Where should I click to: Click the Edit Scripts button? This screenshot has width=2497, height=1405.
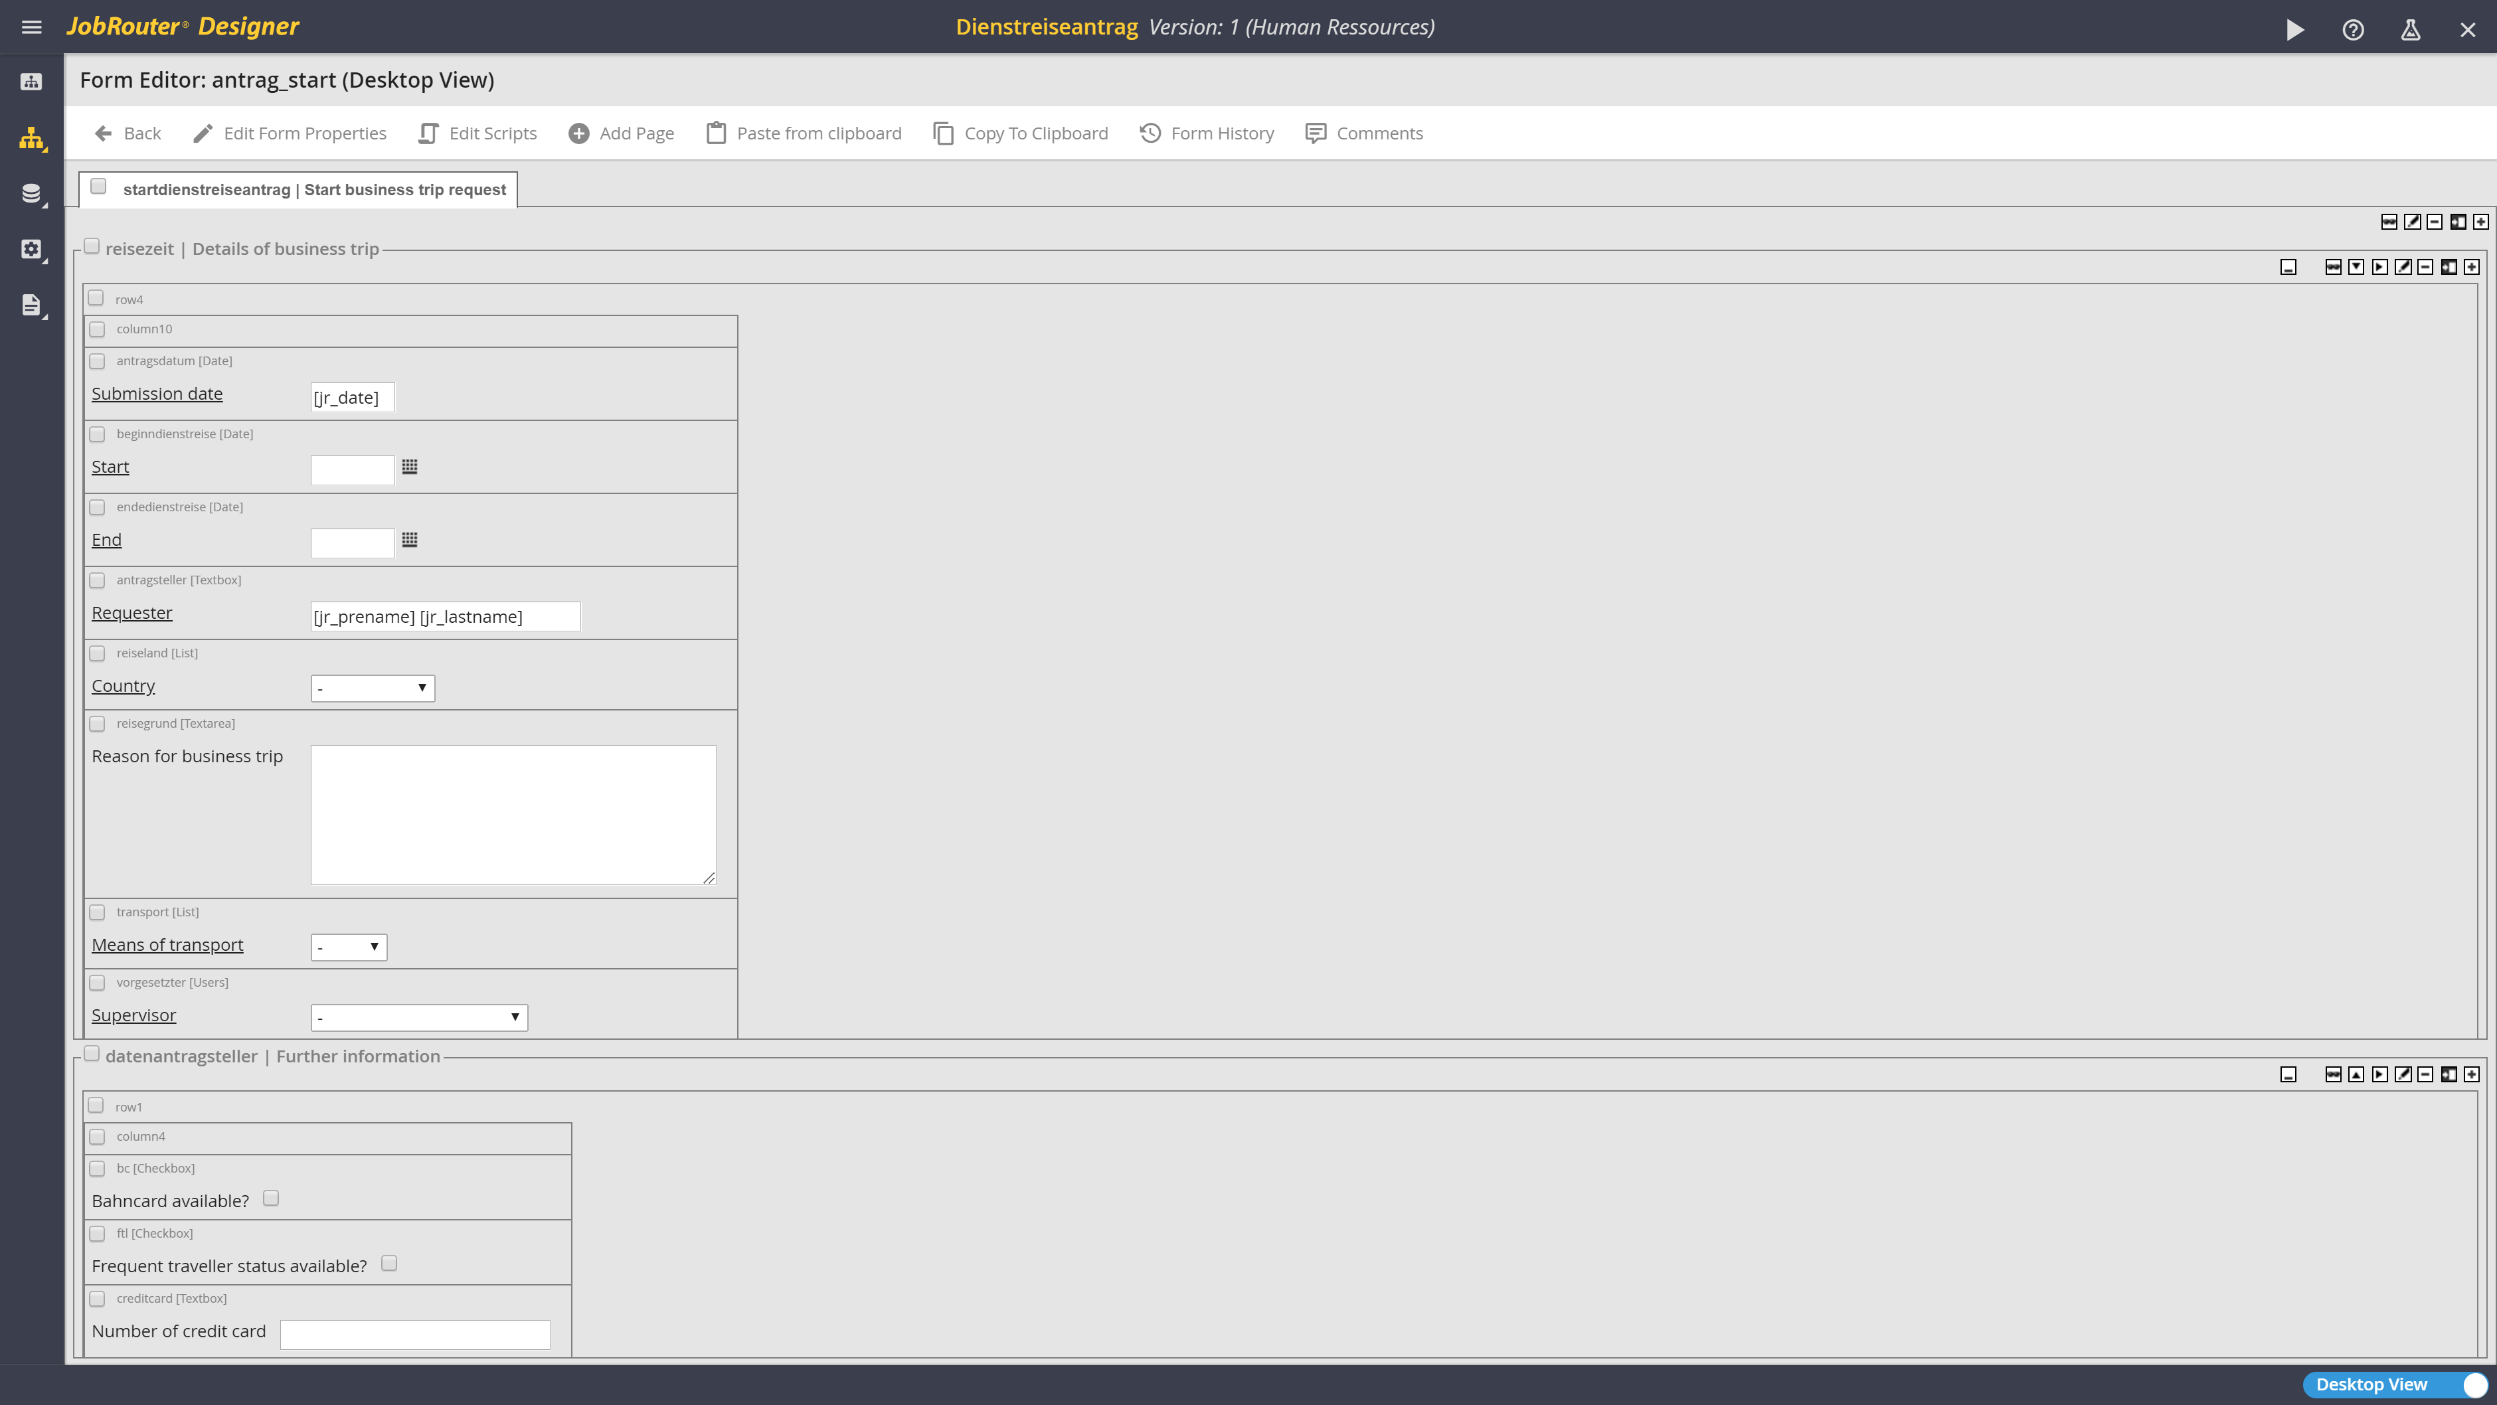(478, 133)
